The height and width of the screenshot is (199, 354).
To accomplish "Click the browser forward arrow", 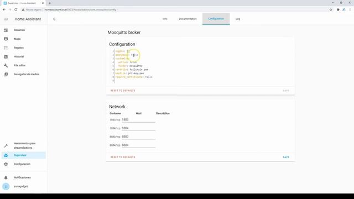I will point(10,10).
